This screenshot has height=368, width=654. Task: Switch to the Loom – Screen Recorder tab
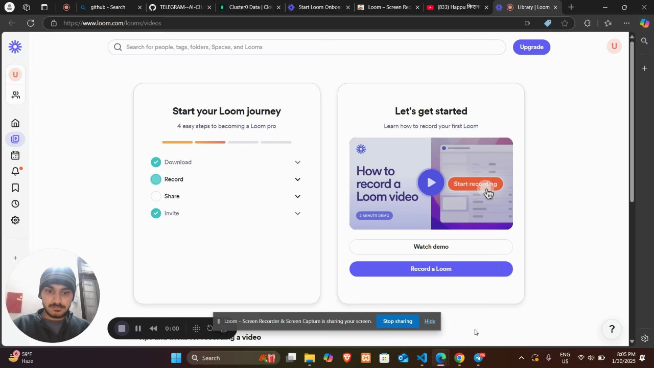click(388, 7)
